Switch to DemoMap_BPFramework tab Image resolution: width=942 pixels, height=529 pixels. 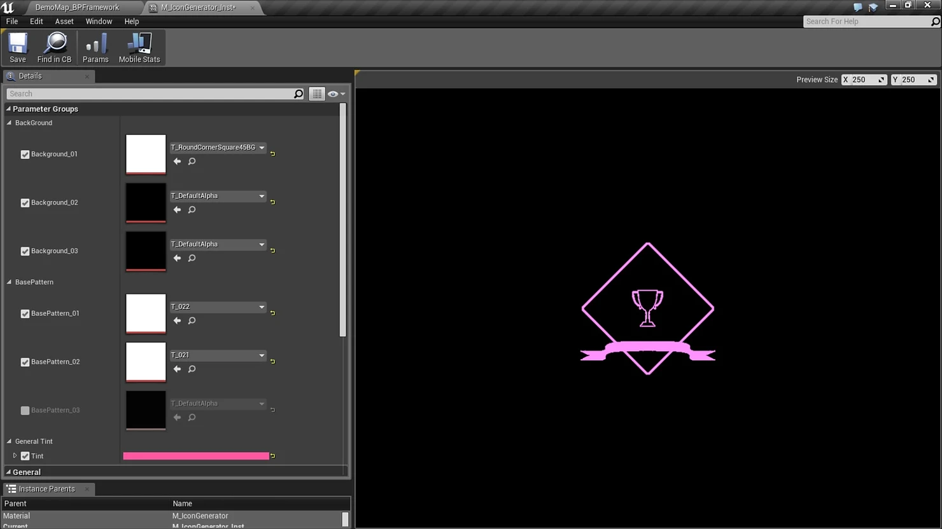pos(77,8)
